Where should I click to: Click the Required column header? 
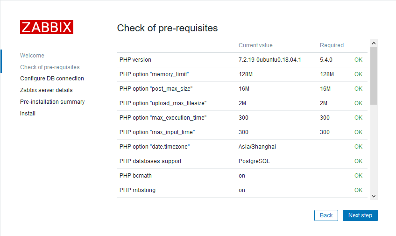click(x=332, y=45)
